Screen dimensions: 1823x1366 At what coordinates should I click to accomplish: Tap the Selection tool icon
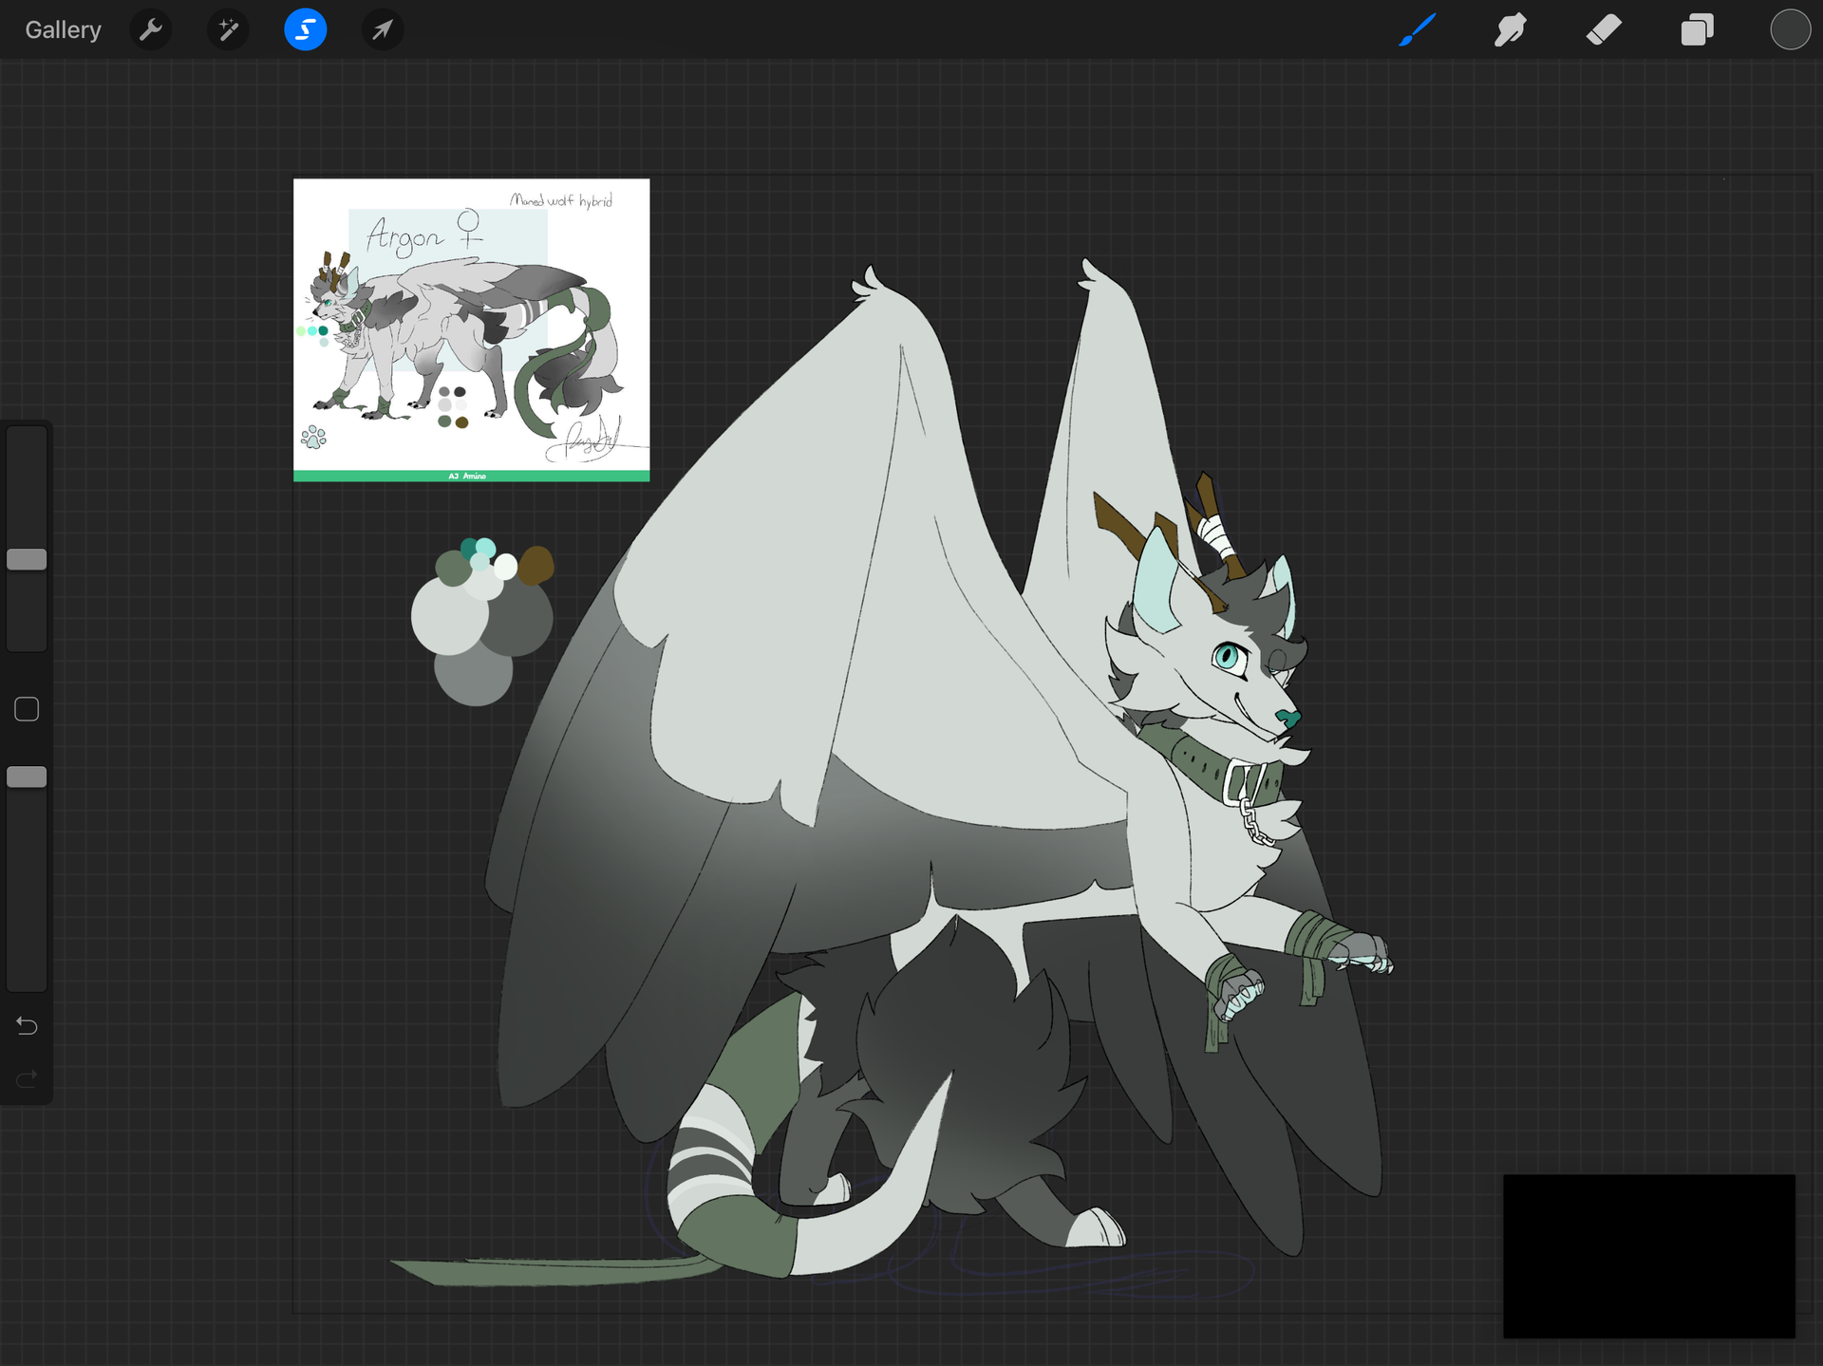(306, 29)
